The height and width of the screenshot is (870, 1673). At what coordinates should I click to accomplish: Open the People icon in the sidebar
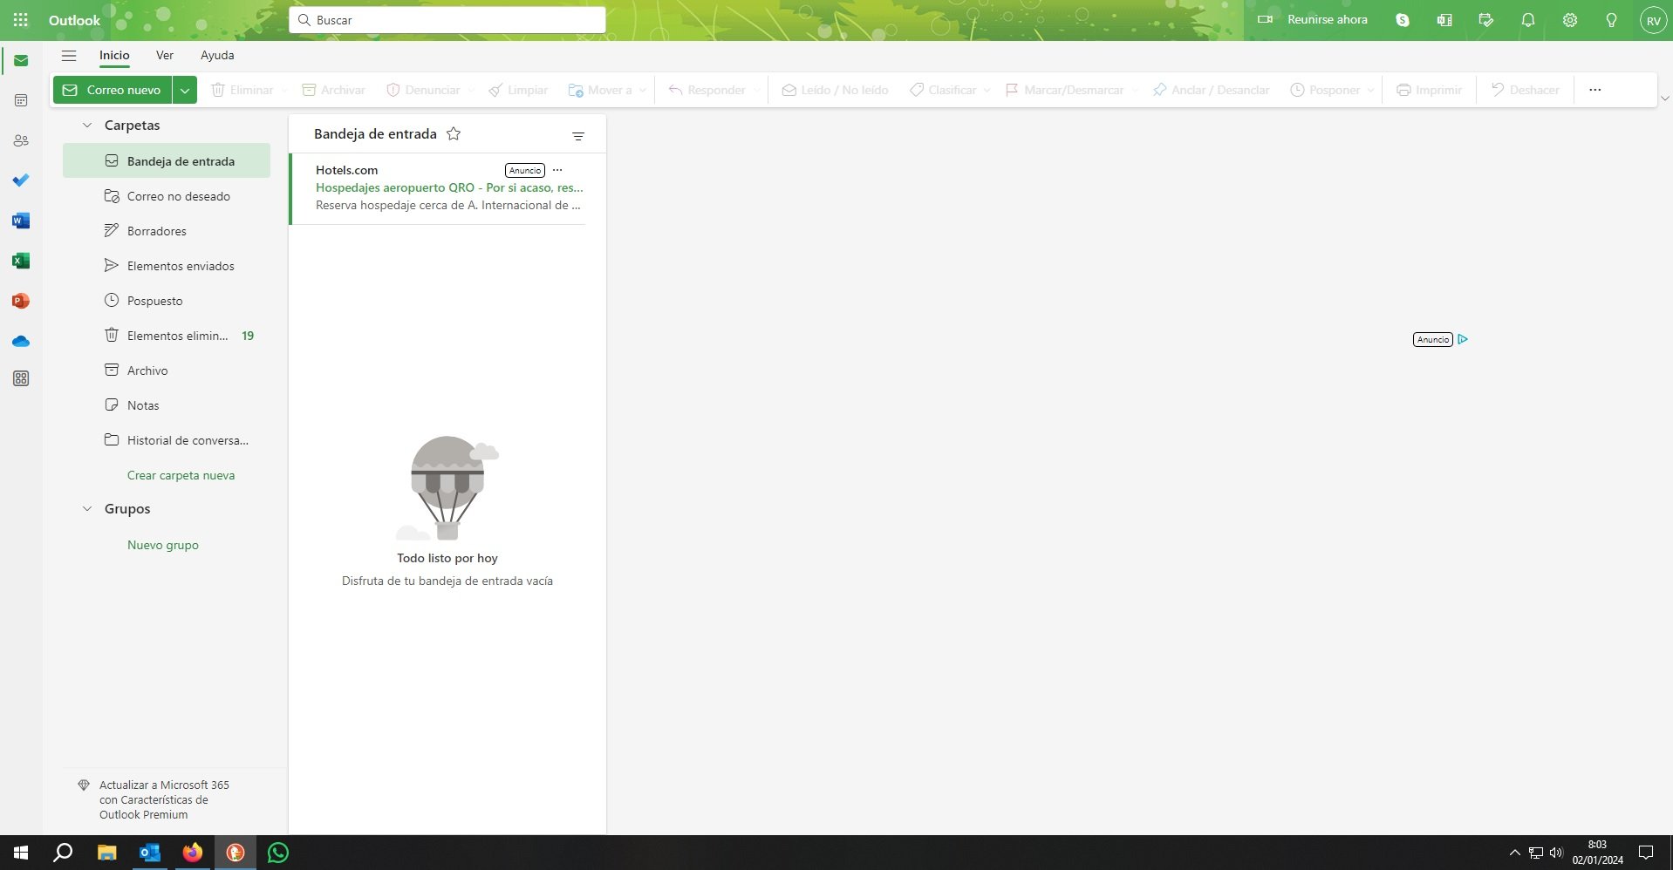click(21, 140)
